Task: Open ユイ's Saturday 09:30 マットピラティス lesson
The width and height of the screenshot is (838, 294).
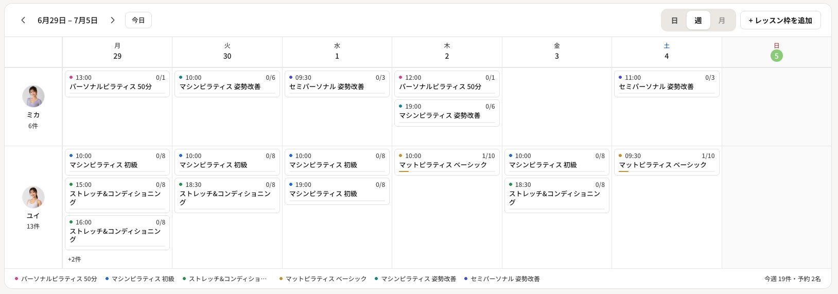Action: coord(667,162)
